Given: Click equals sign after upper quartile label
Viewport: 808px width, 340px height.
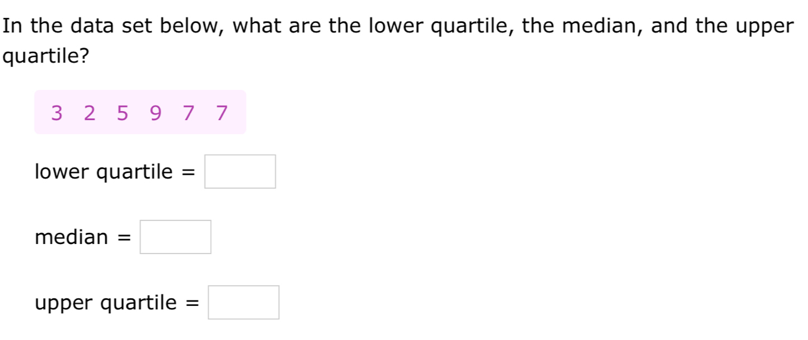Looking at the screenshot, I should click(x=192, y=304).
